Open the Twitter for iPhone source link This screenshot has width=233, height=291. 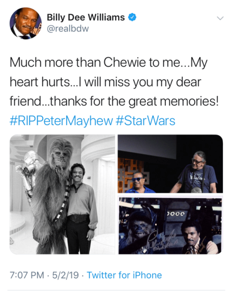click(x=124, y=275)
